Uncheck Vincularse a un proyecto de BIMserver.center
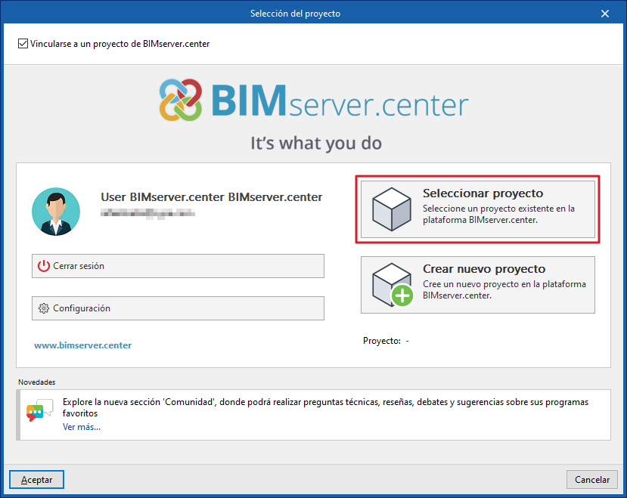627x498 pixels. [x=23, y=44]
